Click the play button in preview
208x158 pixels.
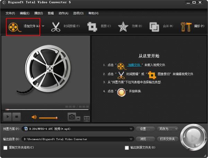tap(7, 117)
